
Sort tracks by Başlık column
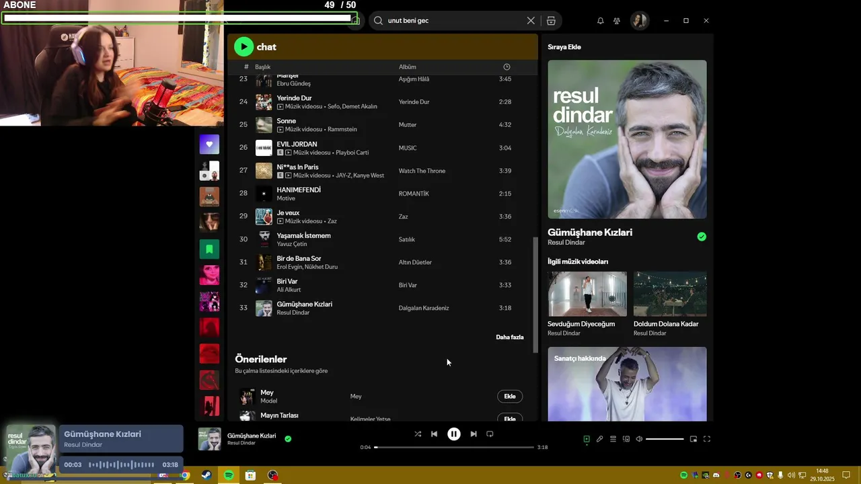click(262, 67)
